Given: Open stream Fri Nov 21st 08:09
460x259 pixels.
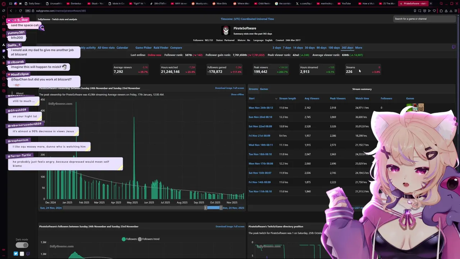Looking at the screenshot, I should tap(259, 136).
